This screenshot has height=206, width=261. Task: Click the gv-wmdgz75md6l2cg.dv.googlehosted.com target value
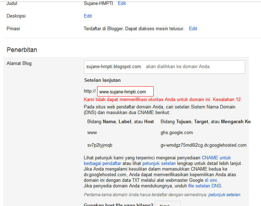click(203, 145)
